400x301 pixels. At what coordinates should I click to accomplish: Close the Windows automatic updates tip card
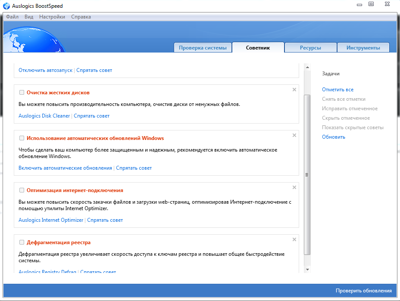pos(294,135)
